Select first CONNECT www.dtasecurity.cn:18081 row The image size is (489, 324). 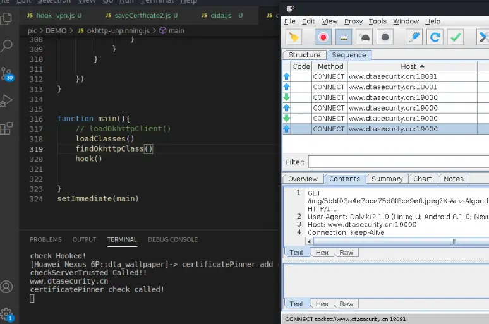point(385,76)
